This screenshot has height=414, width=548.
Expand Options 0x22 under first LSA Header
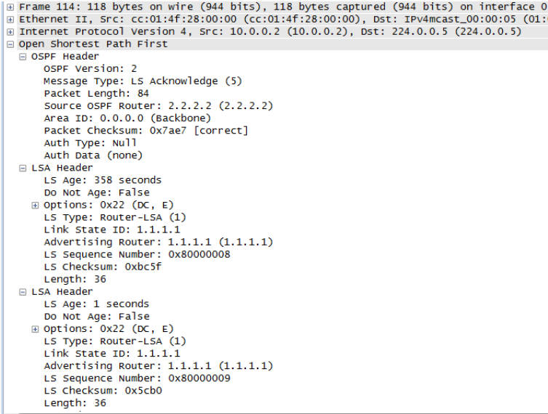[x=35, y=205]
